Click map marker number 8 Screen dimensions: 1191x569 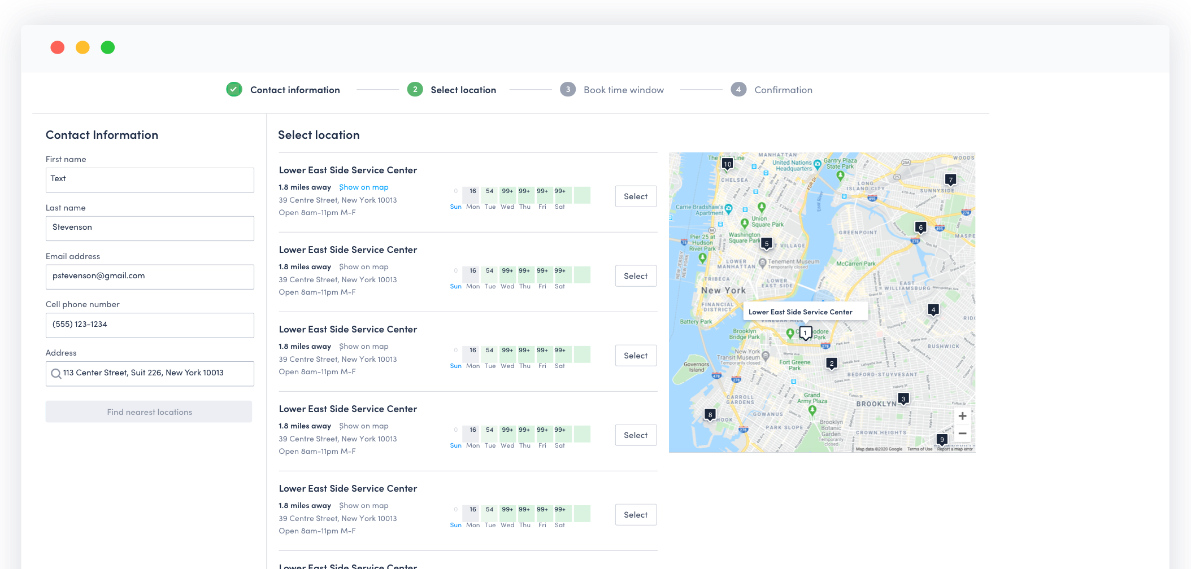pyautogui.click(x=710, y=415)
